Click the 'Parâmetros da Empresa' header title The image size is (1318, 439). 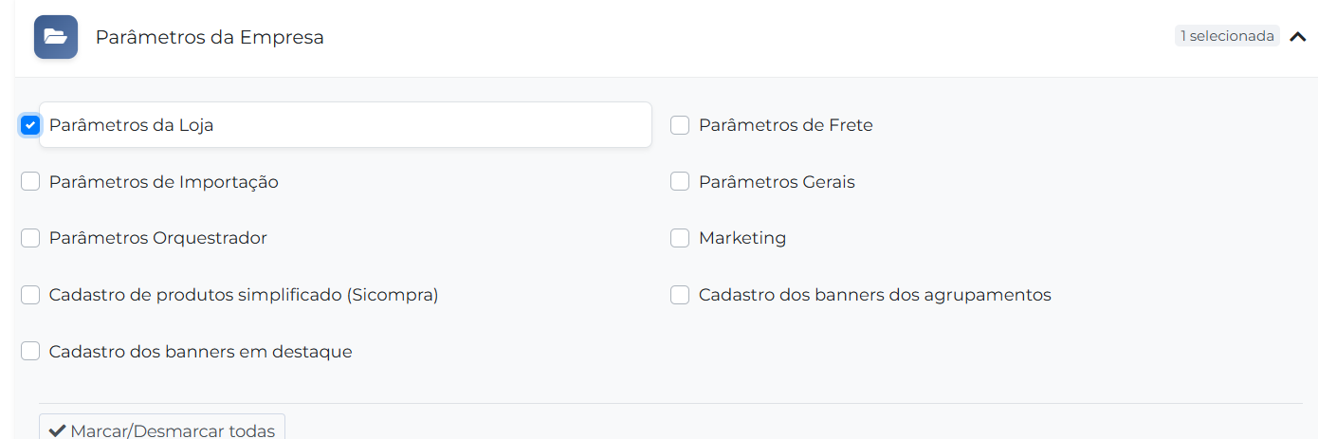210,37
